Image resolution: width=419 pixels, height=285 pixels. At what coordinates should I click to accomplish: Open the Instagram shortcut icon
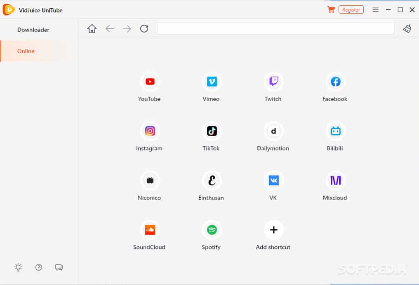coord(150,131)
